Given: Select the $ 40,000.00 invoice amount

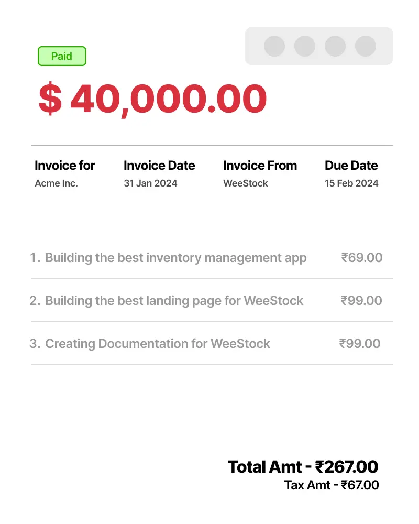Looking at the screenshot, I should [x=153, y=99].
